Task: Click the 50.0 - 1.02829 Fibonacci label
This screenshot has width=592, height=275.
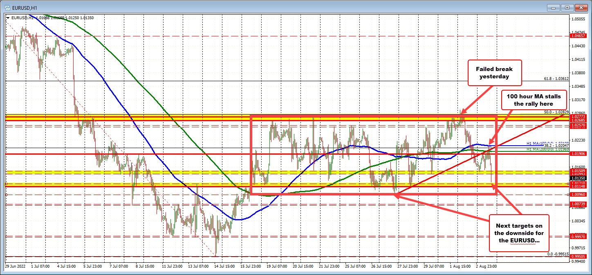Action: (x=556, y=112)
